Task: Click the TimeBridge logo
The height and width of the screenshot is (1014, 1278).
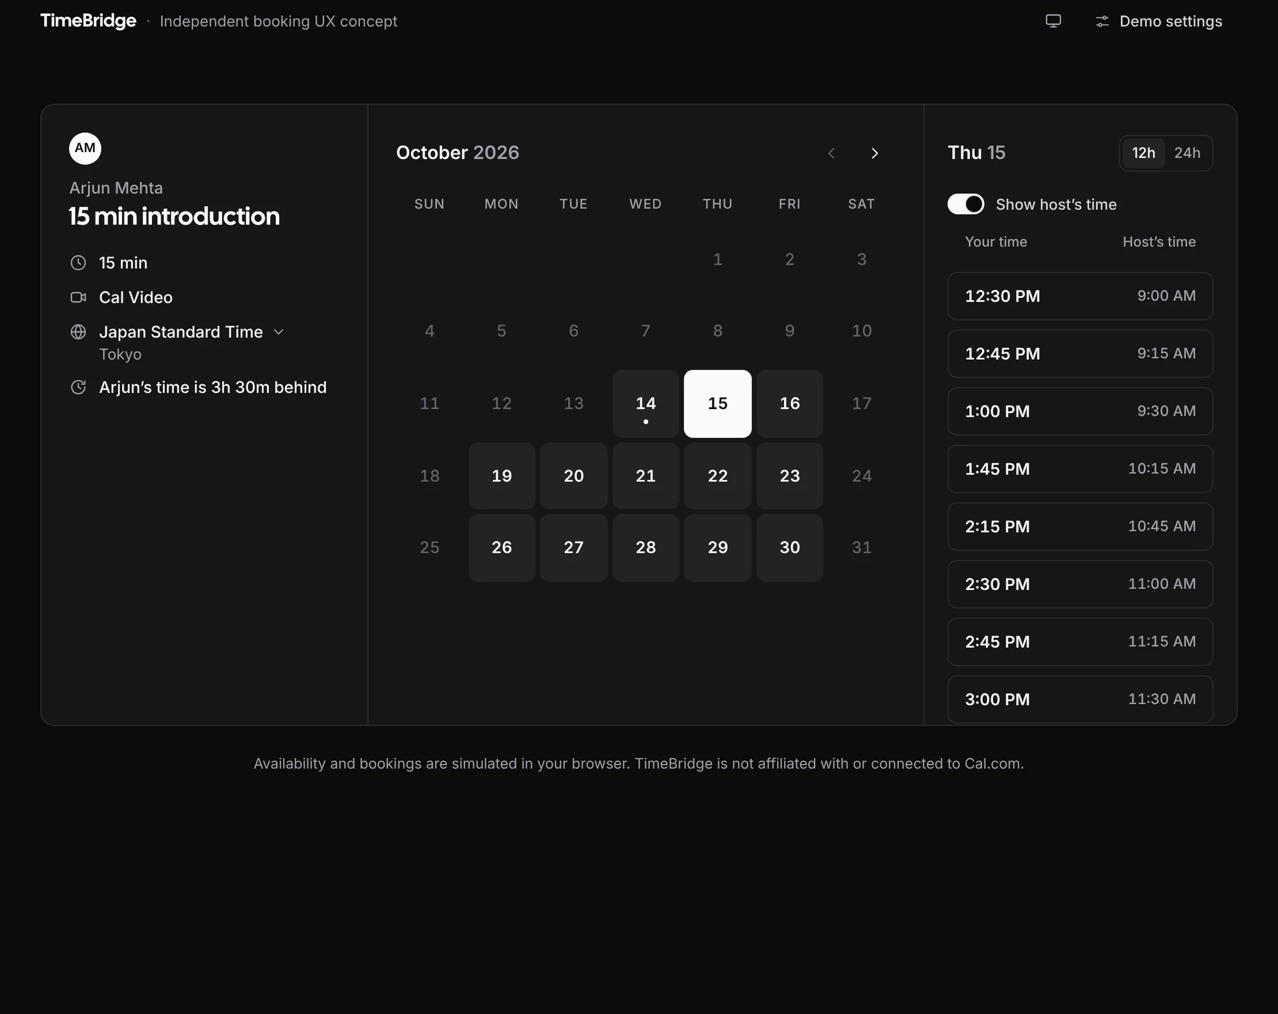Action: click(88, 21)
